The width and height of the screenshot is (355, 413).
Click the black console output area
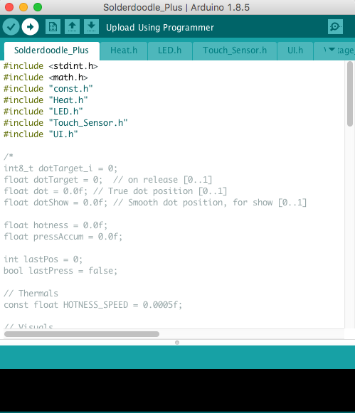(x=177, y=390)
